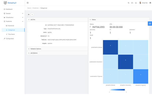
Task: Click the AutoClassificationJob type value
Action: [x=54, y=29]
